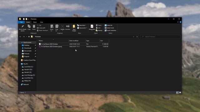This screenshot has width=200, height=112.
Task: Click Select all in the ribbon
Action: click(x=108, y=26)
